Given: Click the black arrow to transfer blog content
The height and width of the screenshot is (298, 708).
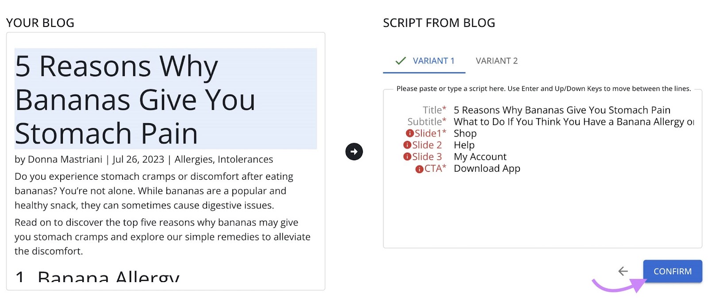Looking at the screenshot, I should click(354, 151).
